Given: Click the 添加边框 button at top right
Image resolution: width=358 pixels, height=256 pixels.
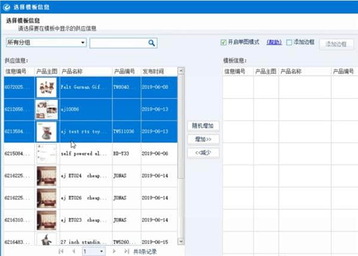Looking at the screenshot, I should [x=336, y=44].
